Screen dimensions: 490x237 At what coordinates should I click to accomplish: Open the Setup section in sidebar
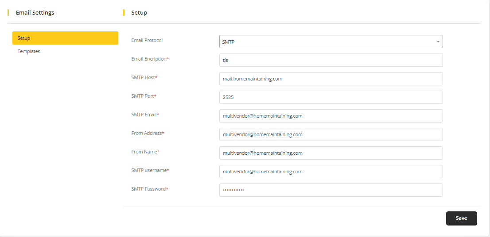pyautogui.click(x=65, y=38)
